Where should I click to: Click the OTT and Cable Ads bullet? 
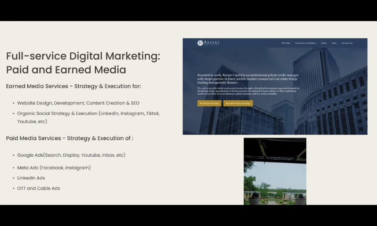pos(39,188)
